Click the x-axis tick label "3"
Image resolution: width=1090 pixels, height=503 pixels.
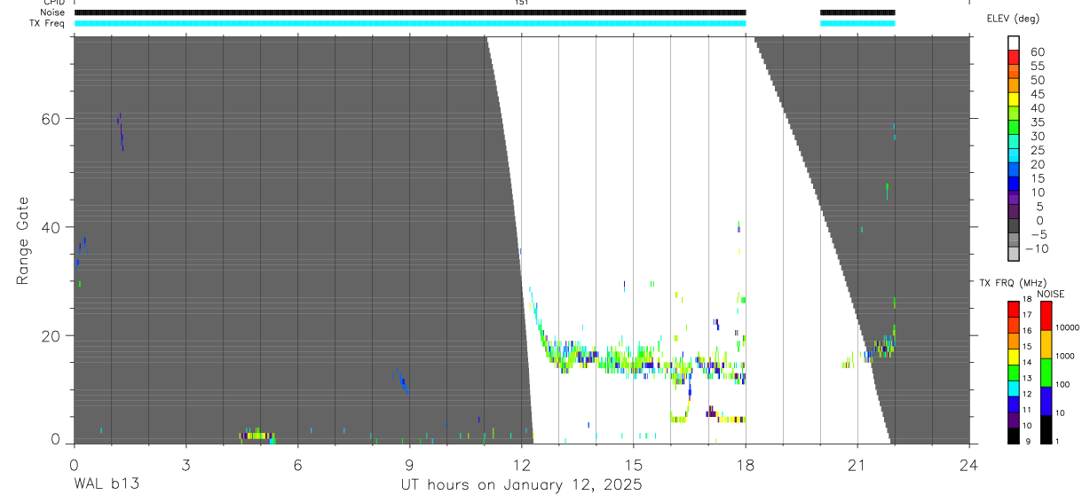click(186, 464)
